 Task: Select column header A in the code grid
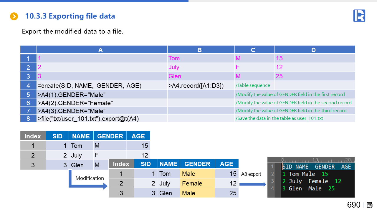pyautogui.click(x=100, y=50)
